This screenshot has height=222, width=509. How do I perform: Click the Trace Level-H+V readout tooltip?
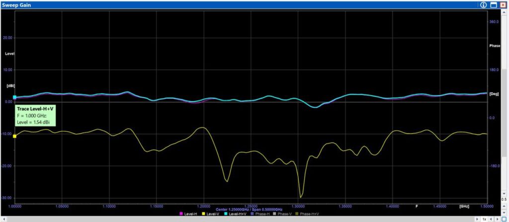point(35,115)
